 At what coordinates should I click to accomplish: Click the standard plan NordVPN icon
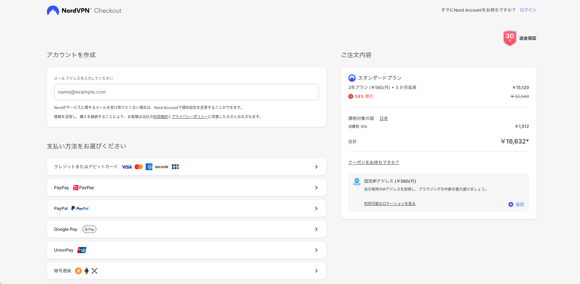click(352, 78)
